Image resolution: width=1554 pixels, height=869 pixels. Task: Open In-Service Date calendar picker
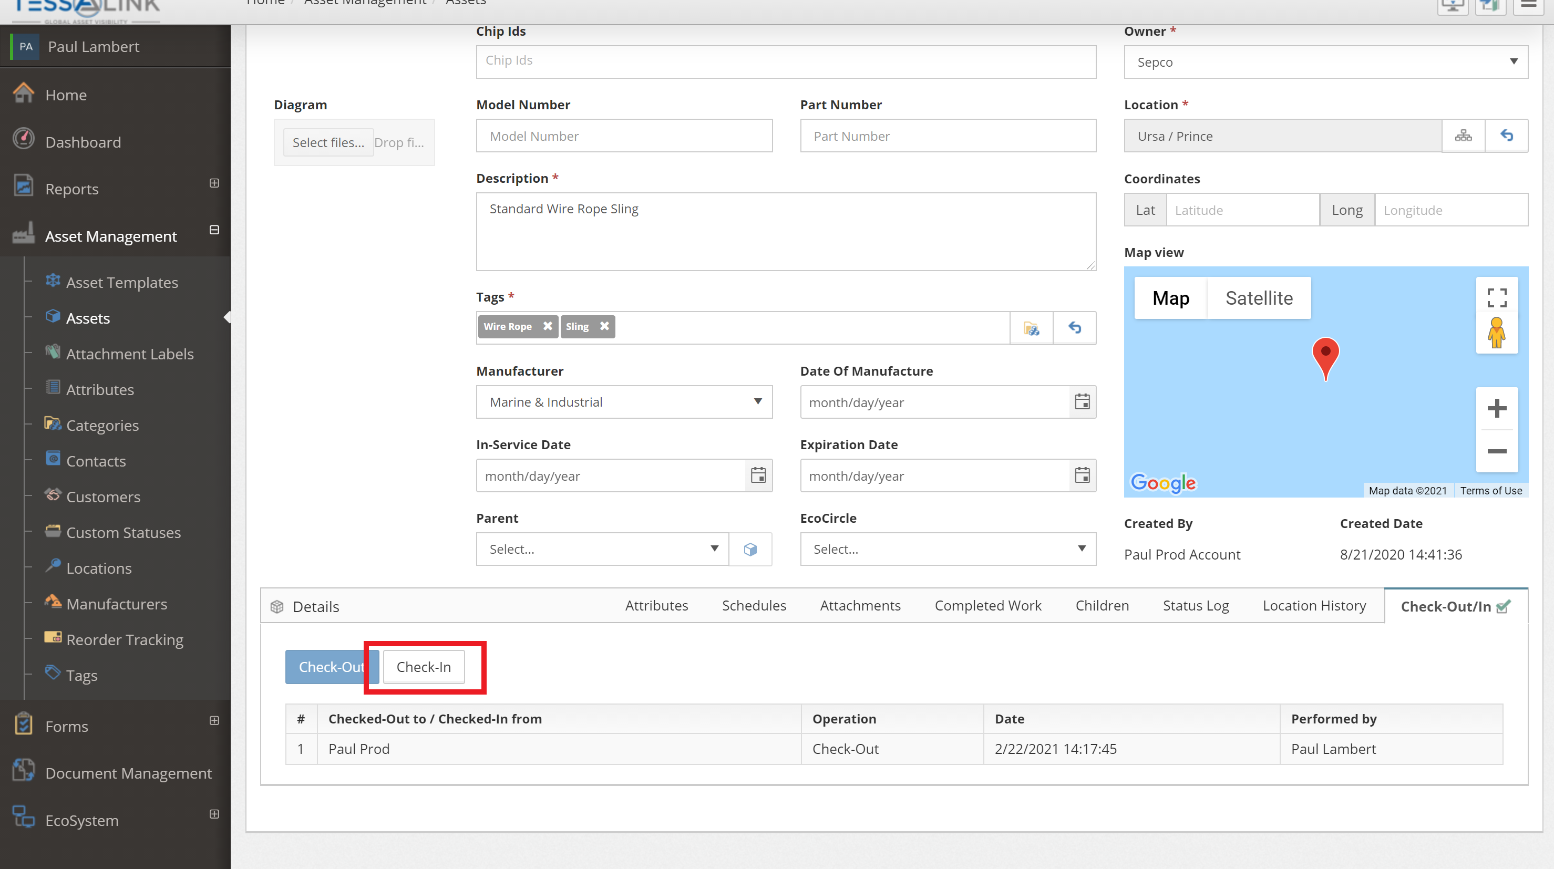pos(758,475)
